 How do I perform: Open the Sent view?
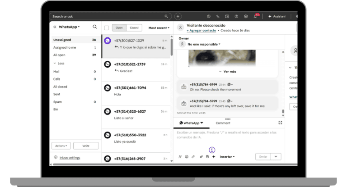75,94
